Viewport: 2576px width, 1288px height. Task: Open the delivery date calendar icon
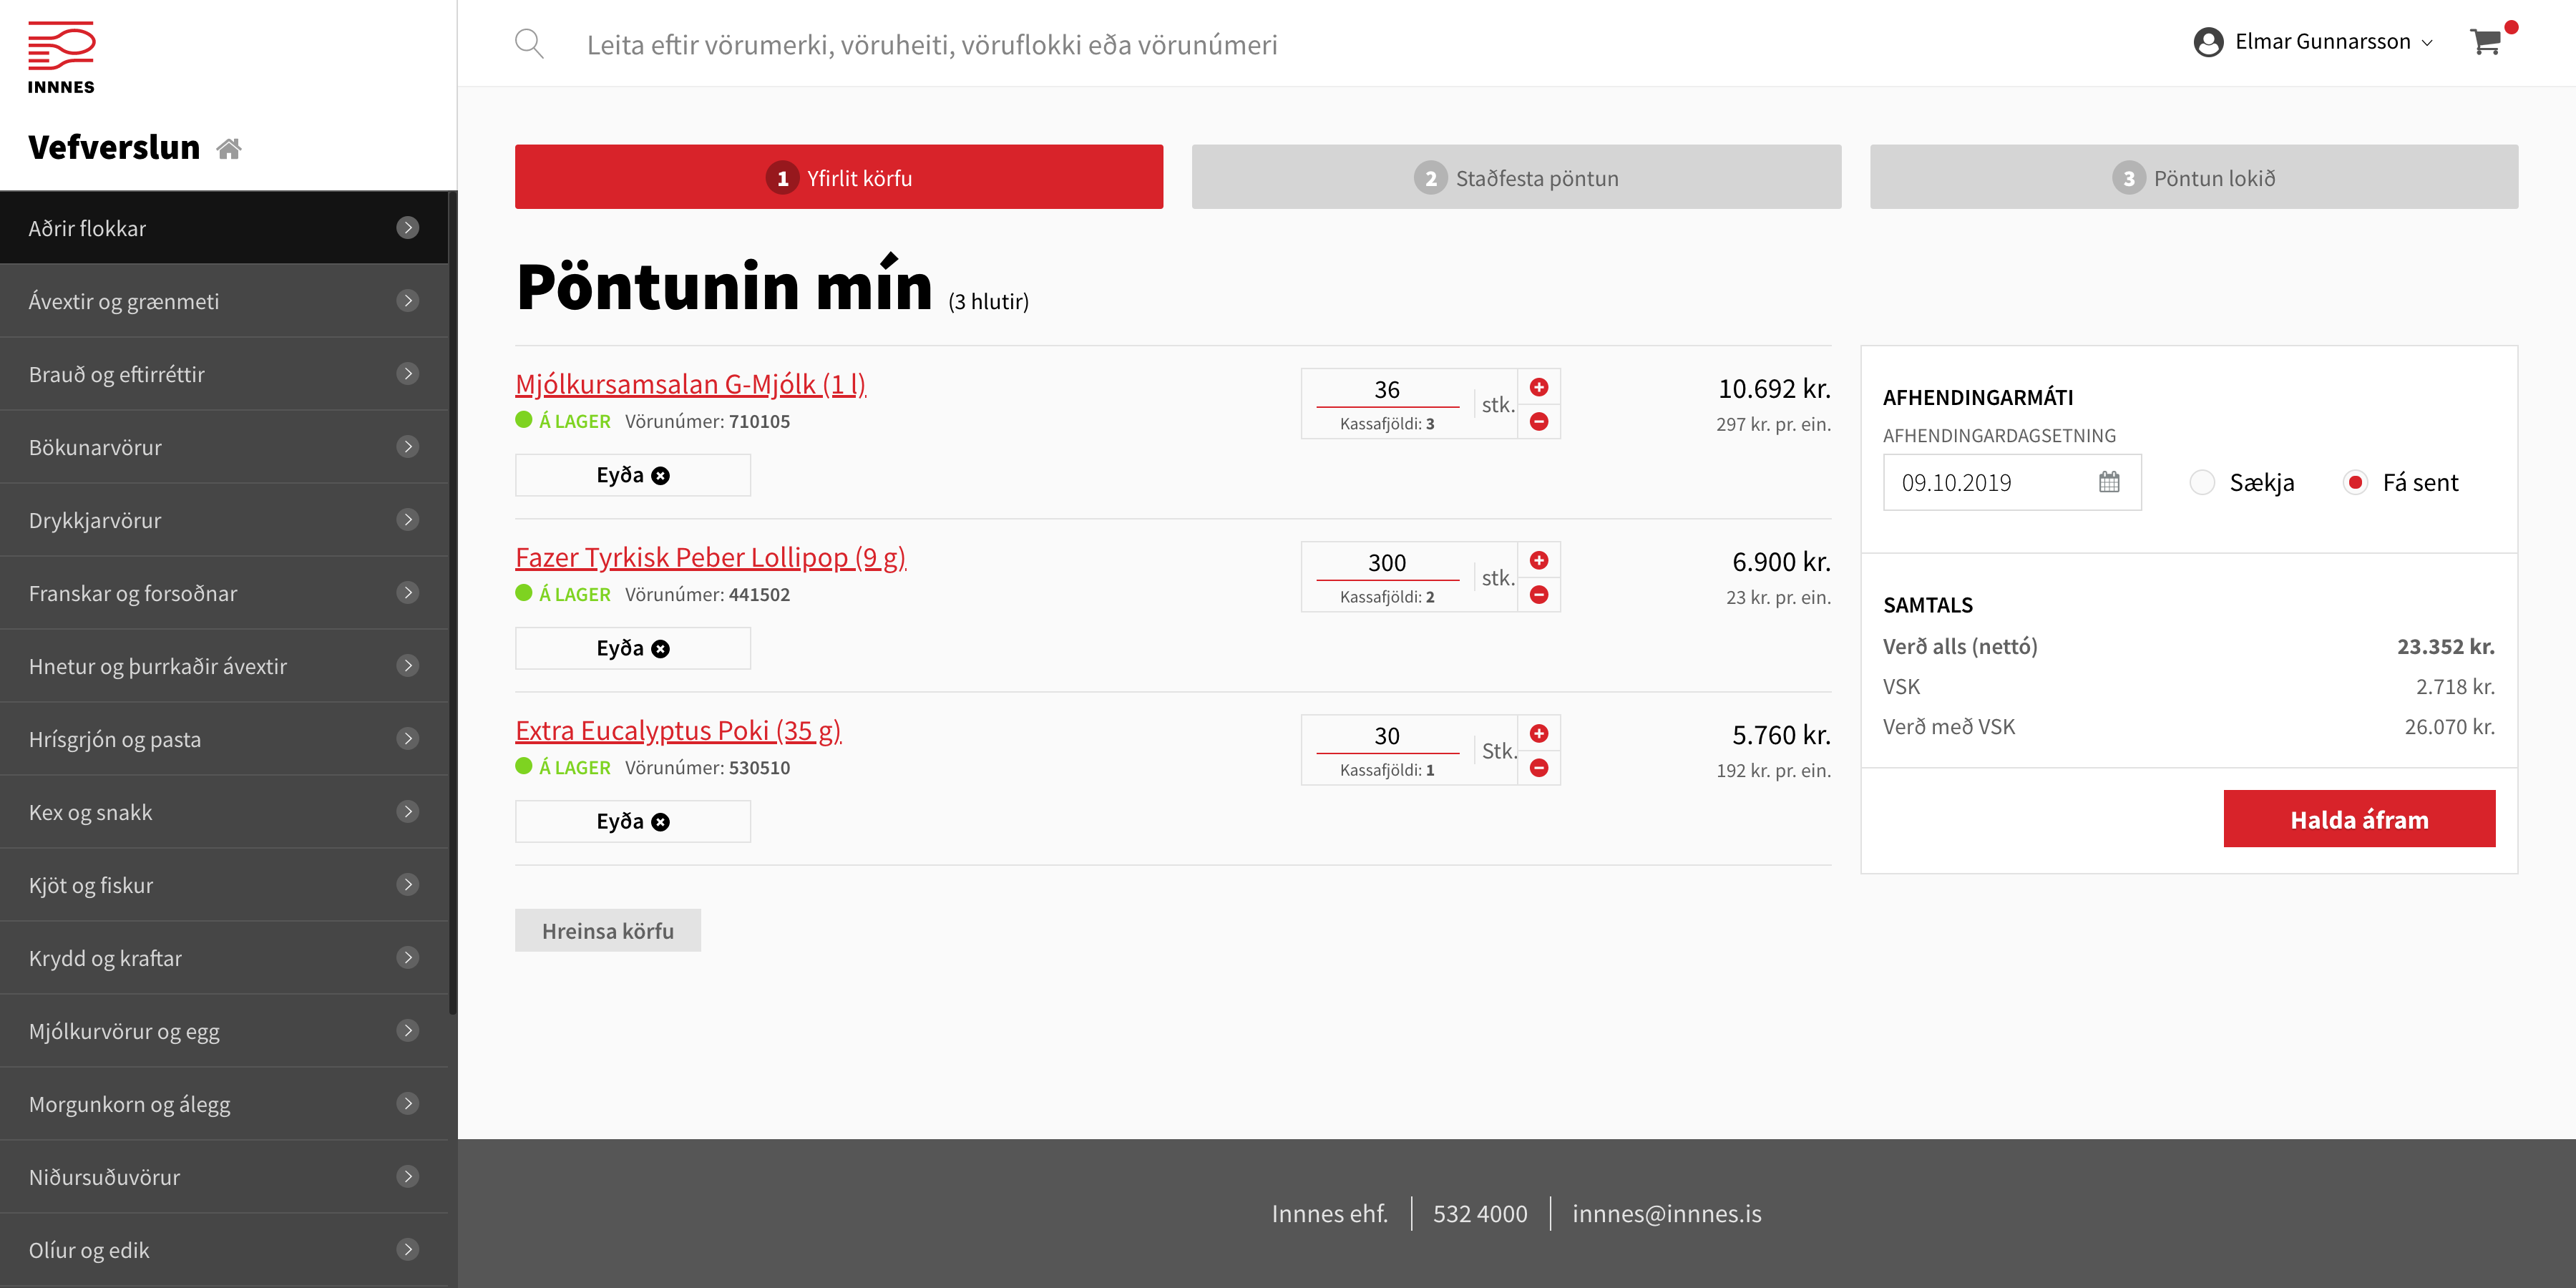pyautogui.click(x=2109, y=482)
